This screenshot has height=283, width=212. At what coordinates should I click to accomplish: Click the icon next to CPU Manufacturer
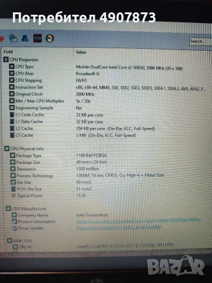(x=8, y=209)
